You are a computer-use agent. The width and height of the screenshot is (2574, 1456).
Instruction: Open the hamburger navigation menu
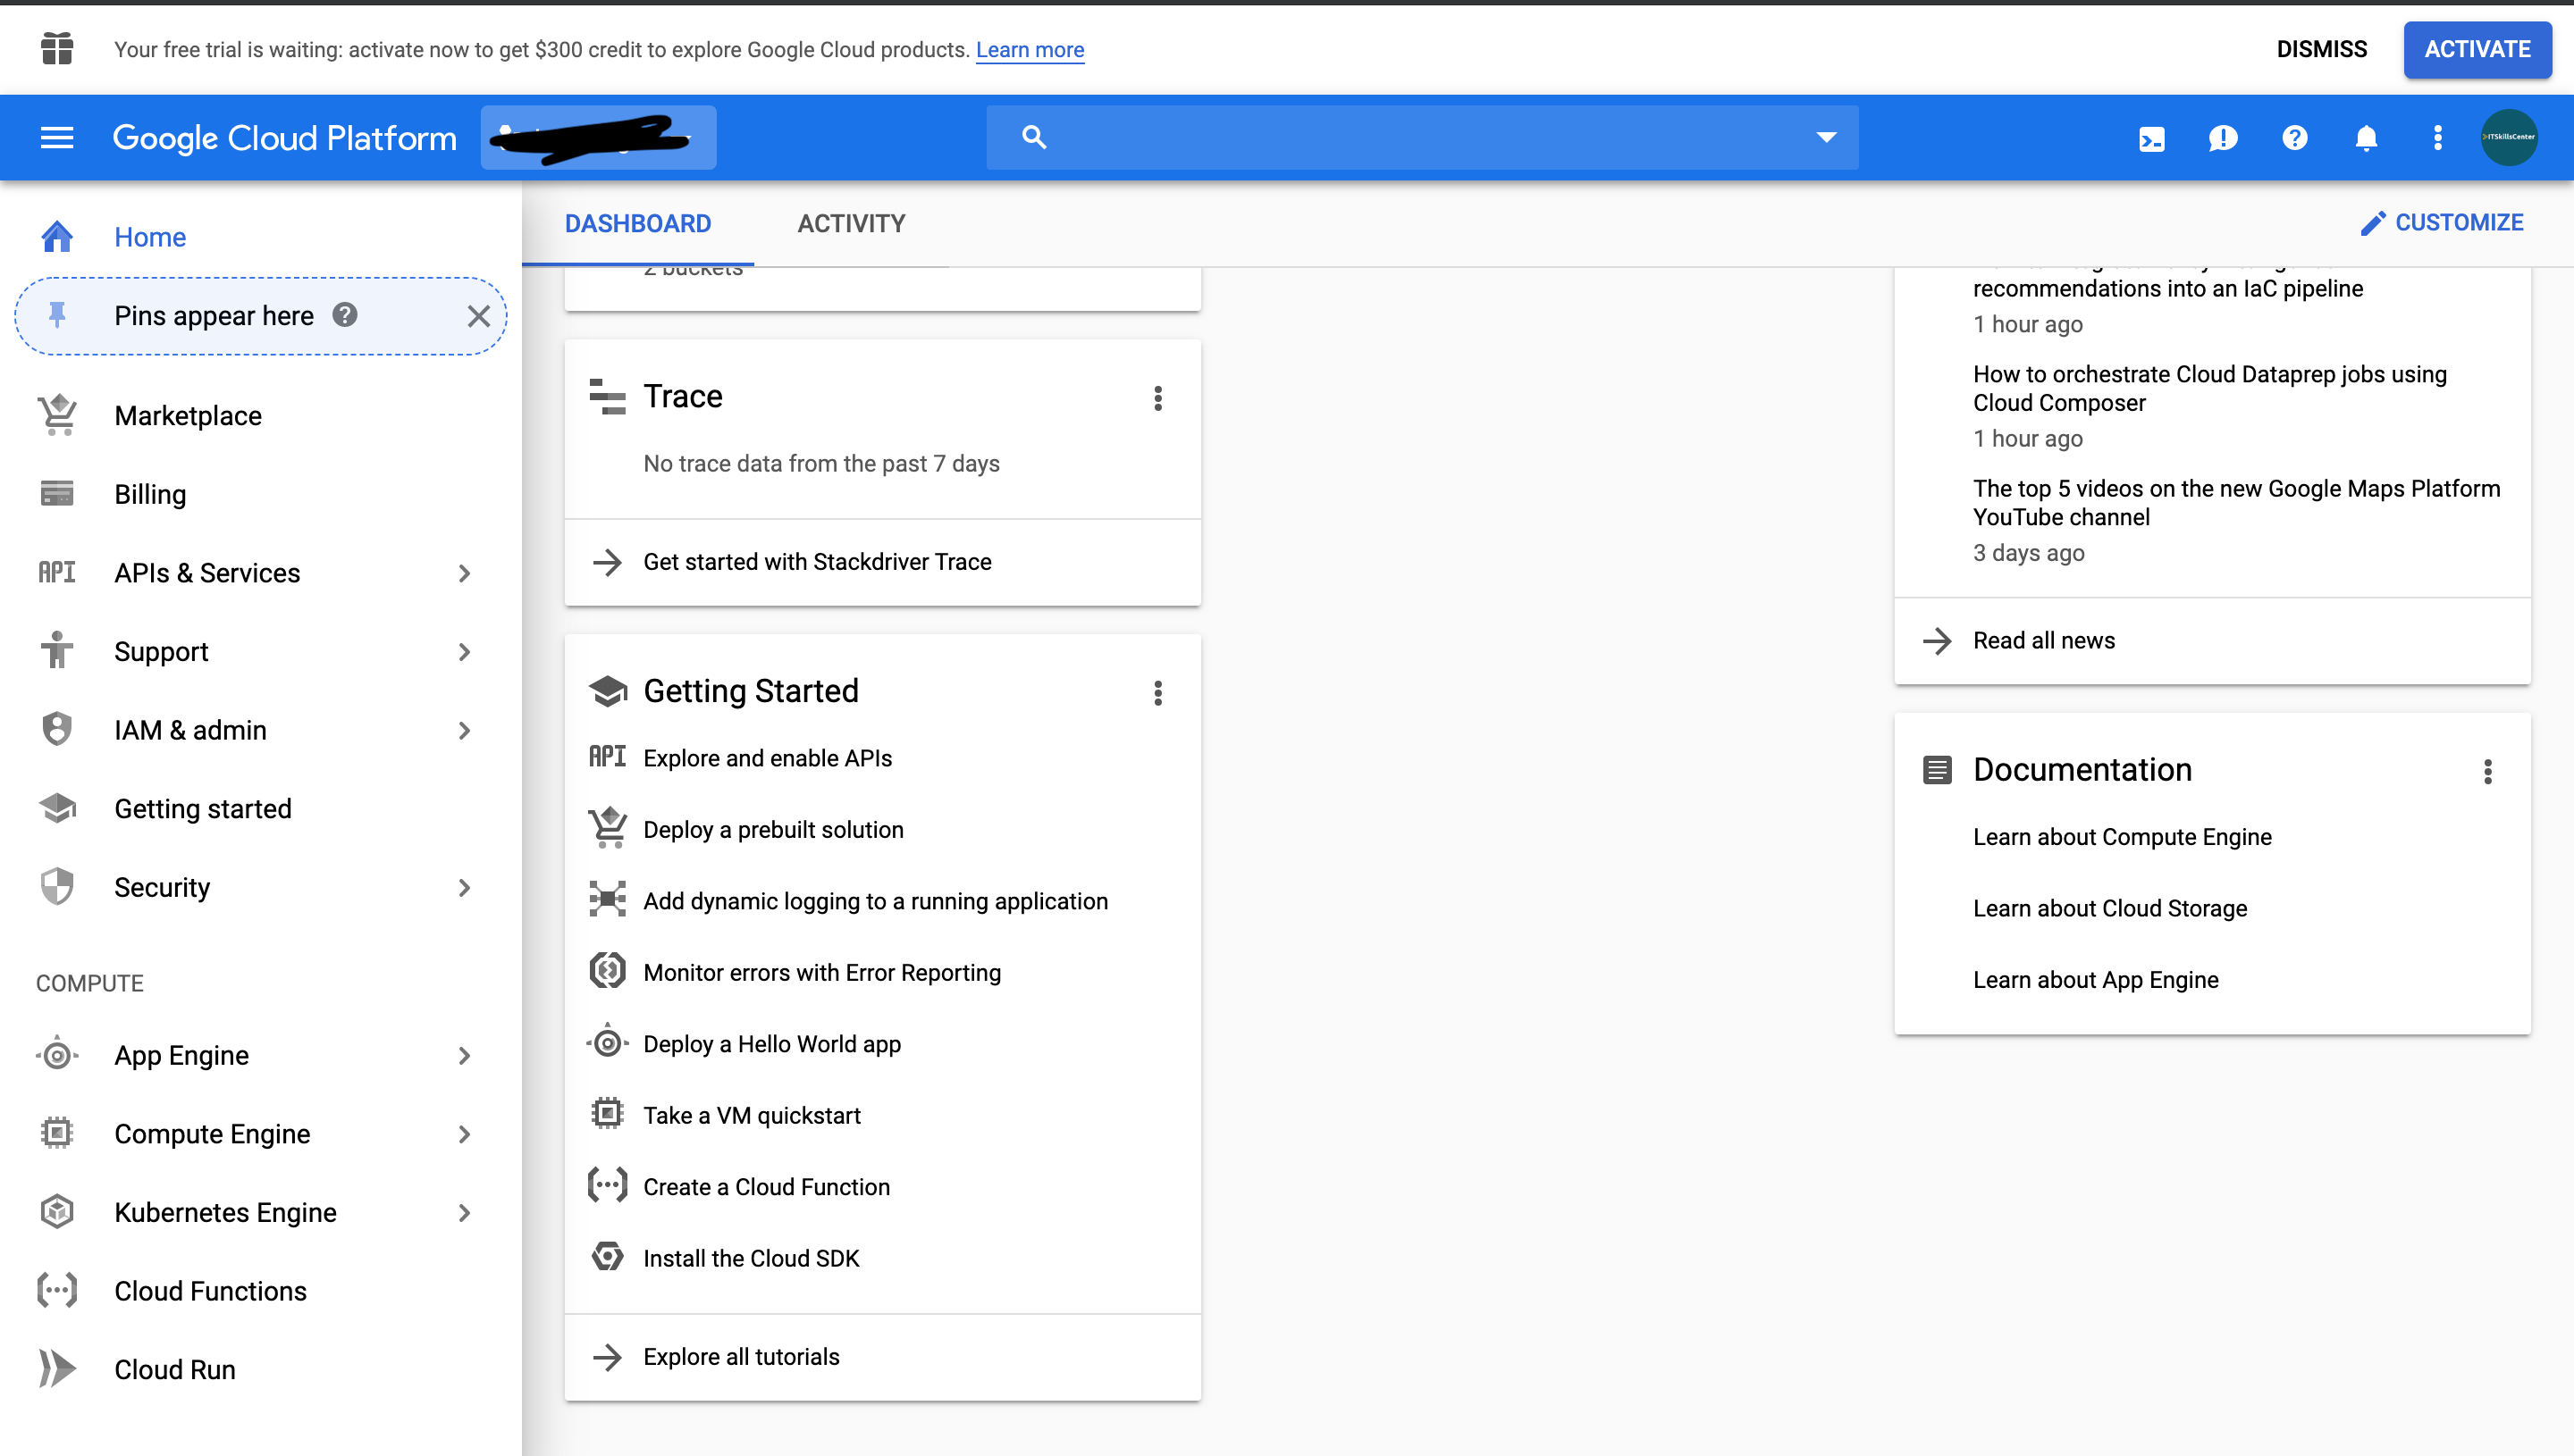pyautogui.click(x=57, y=138)
